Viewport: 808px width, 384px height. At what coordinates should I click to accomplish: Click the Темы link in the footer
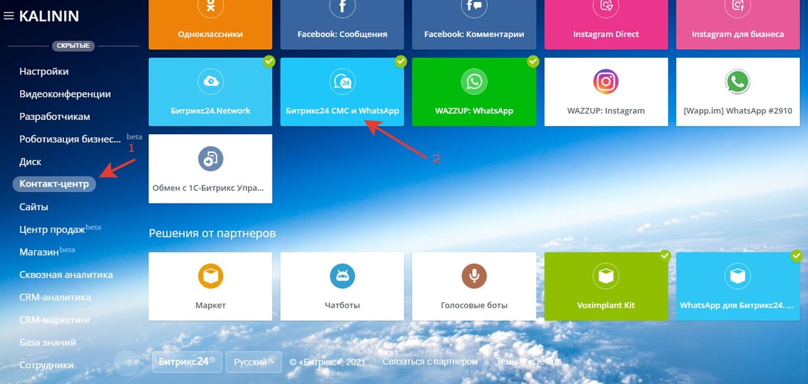[x=508, y=362]
